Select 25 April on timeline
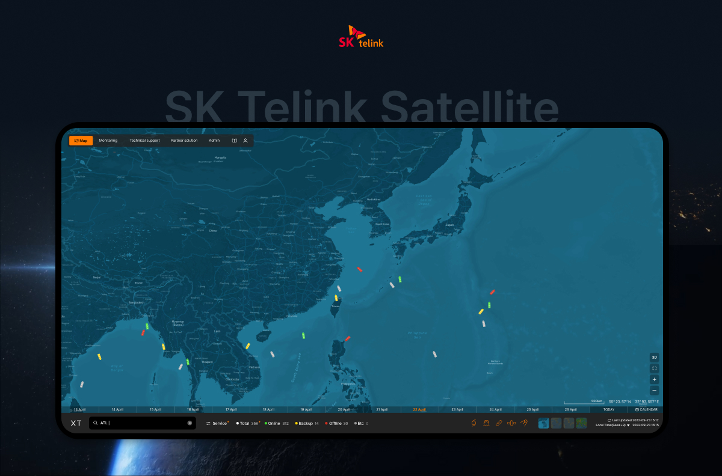The height and width of the screenshot is (476, 722). (532, 409)
